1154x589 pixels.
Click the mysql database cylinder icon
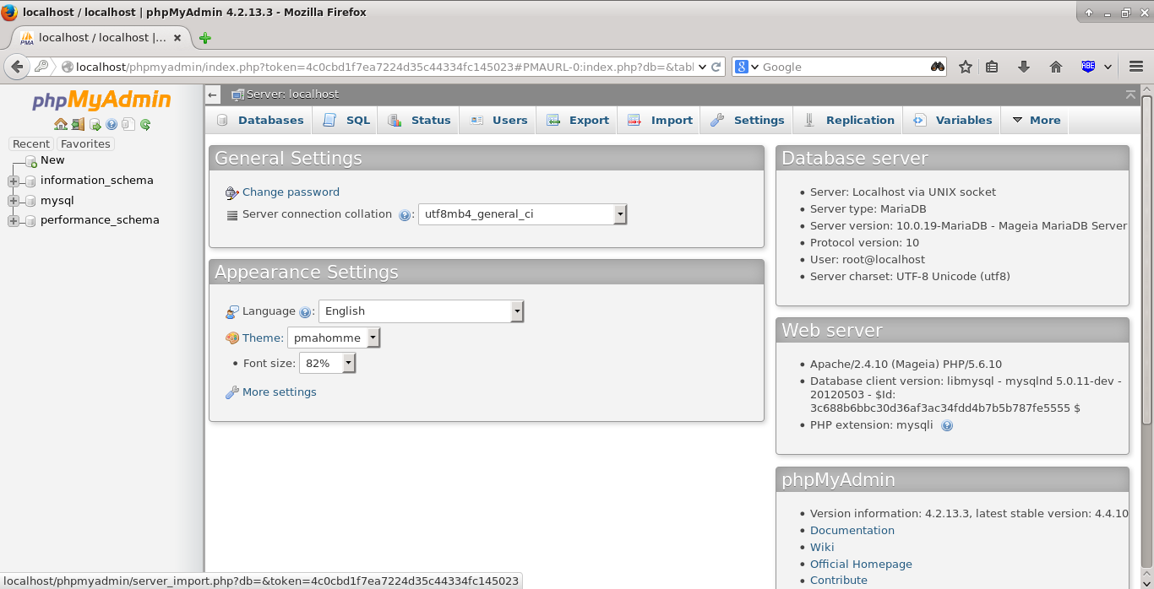(30, 201)
